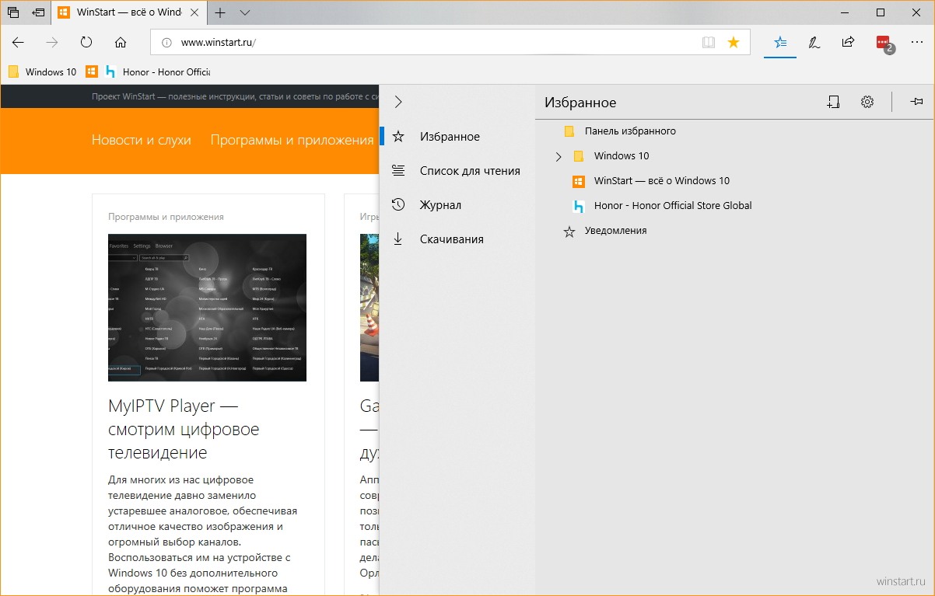Click the downloads arrow icon in the sidebar
Screen dimensions: 935x596
pos(398,239)
